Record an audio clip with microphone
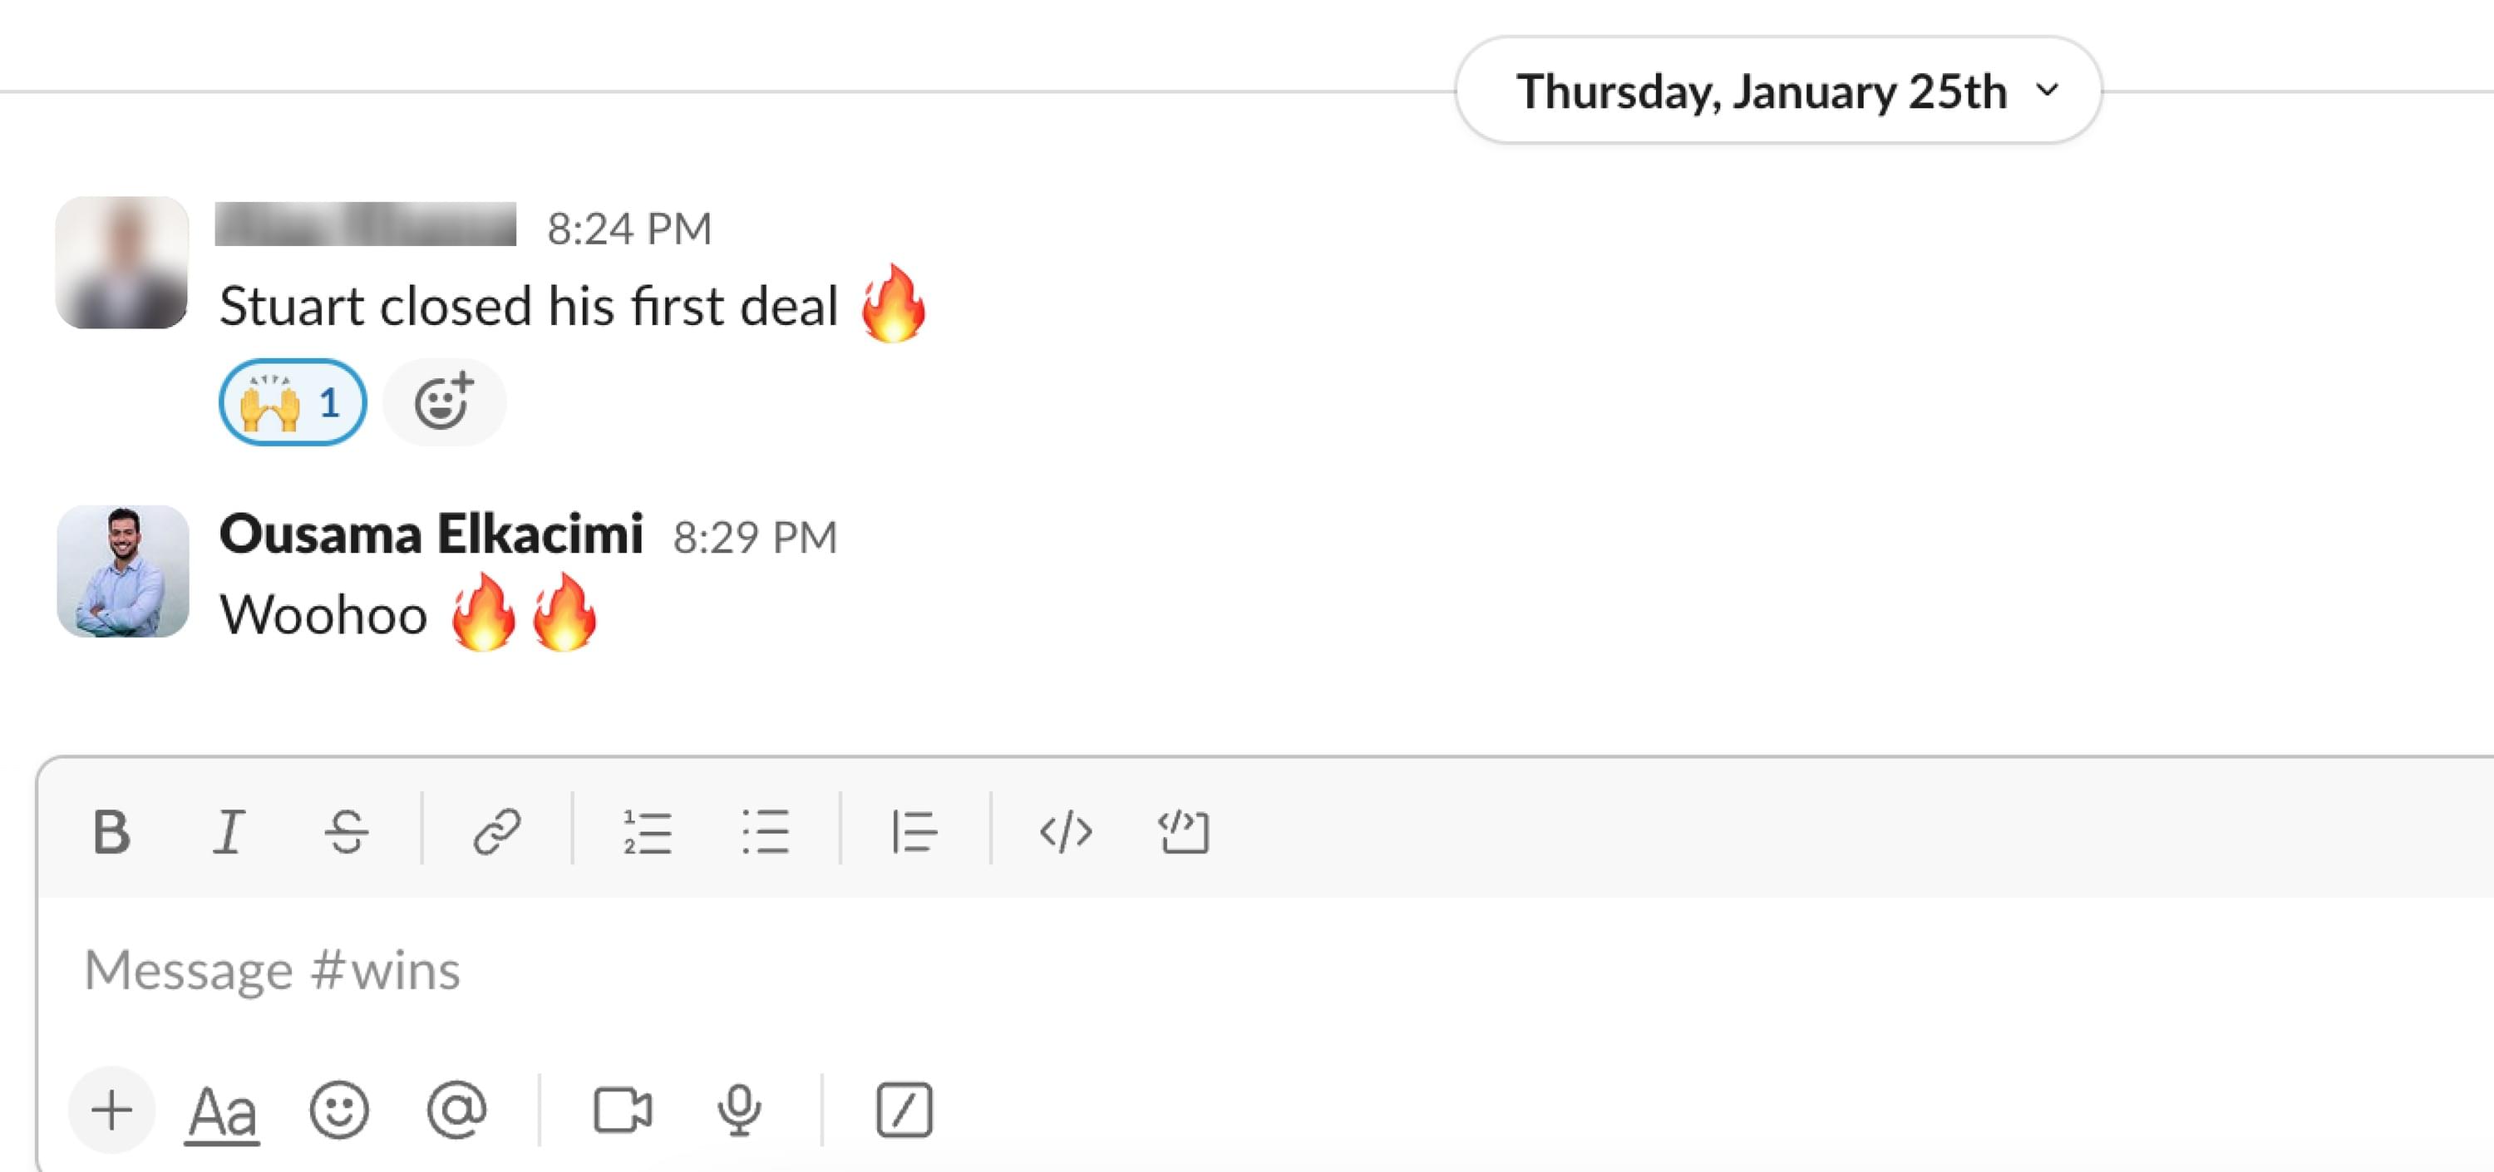The width and height of the screenshot is (2494, 1172). click(740, 1110)
